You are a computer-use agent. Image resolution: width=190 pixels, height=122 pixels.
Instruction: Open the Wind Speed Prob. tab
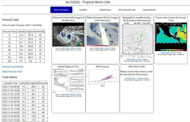[x=127, y=10]
